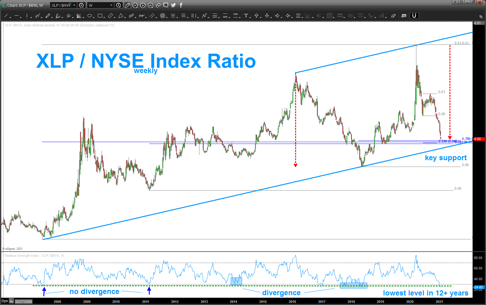The width and height of the screenshot is (486, 305).
Task: Select the rectangle drawing tool
Action: (100, 16)
